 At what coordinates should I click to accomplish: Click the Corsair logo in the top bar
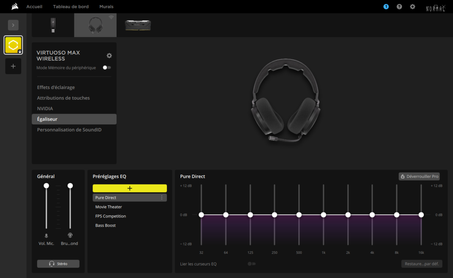click(x=14, y=6)
